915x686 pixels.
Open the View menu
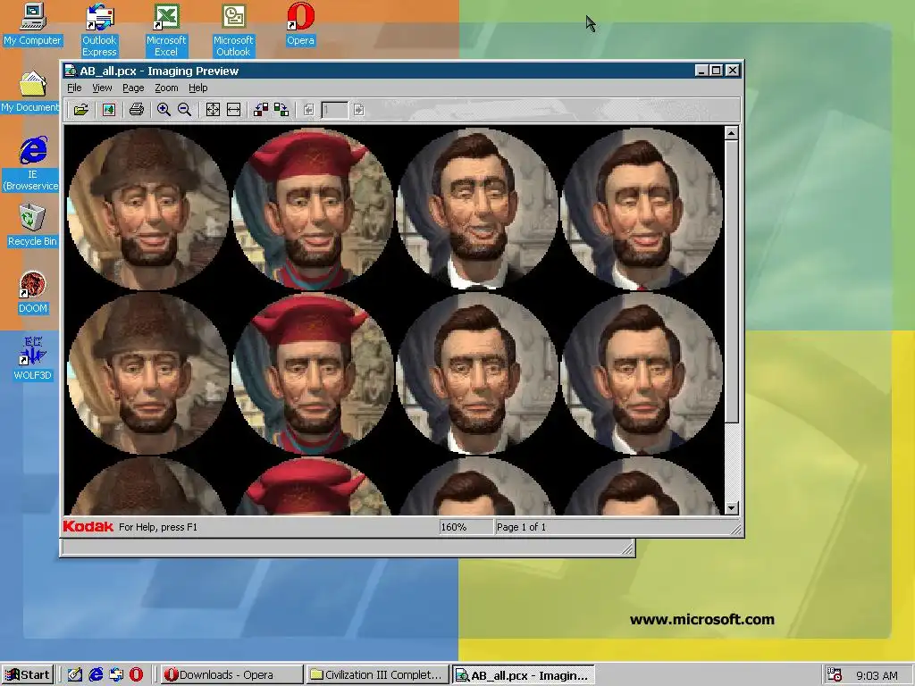[x=102, y=88]
